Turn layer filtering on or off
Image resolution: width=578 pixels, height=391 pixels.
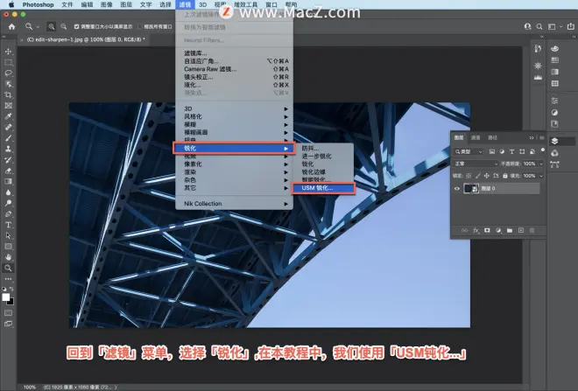coord(543,150)
